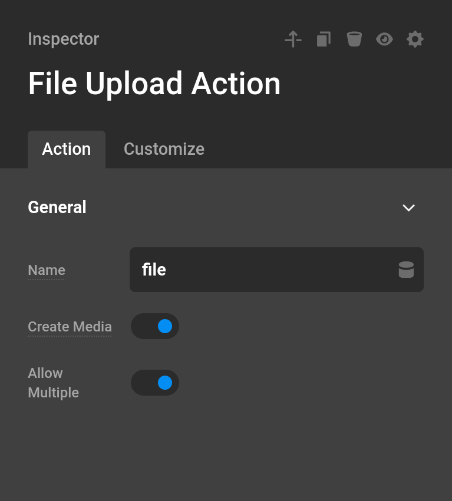This screenshot has height=501, width=452.
Task: Click the File Upload Action title
Action: coord(154,83)
